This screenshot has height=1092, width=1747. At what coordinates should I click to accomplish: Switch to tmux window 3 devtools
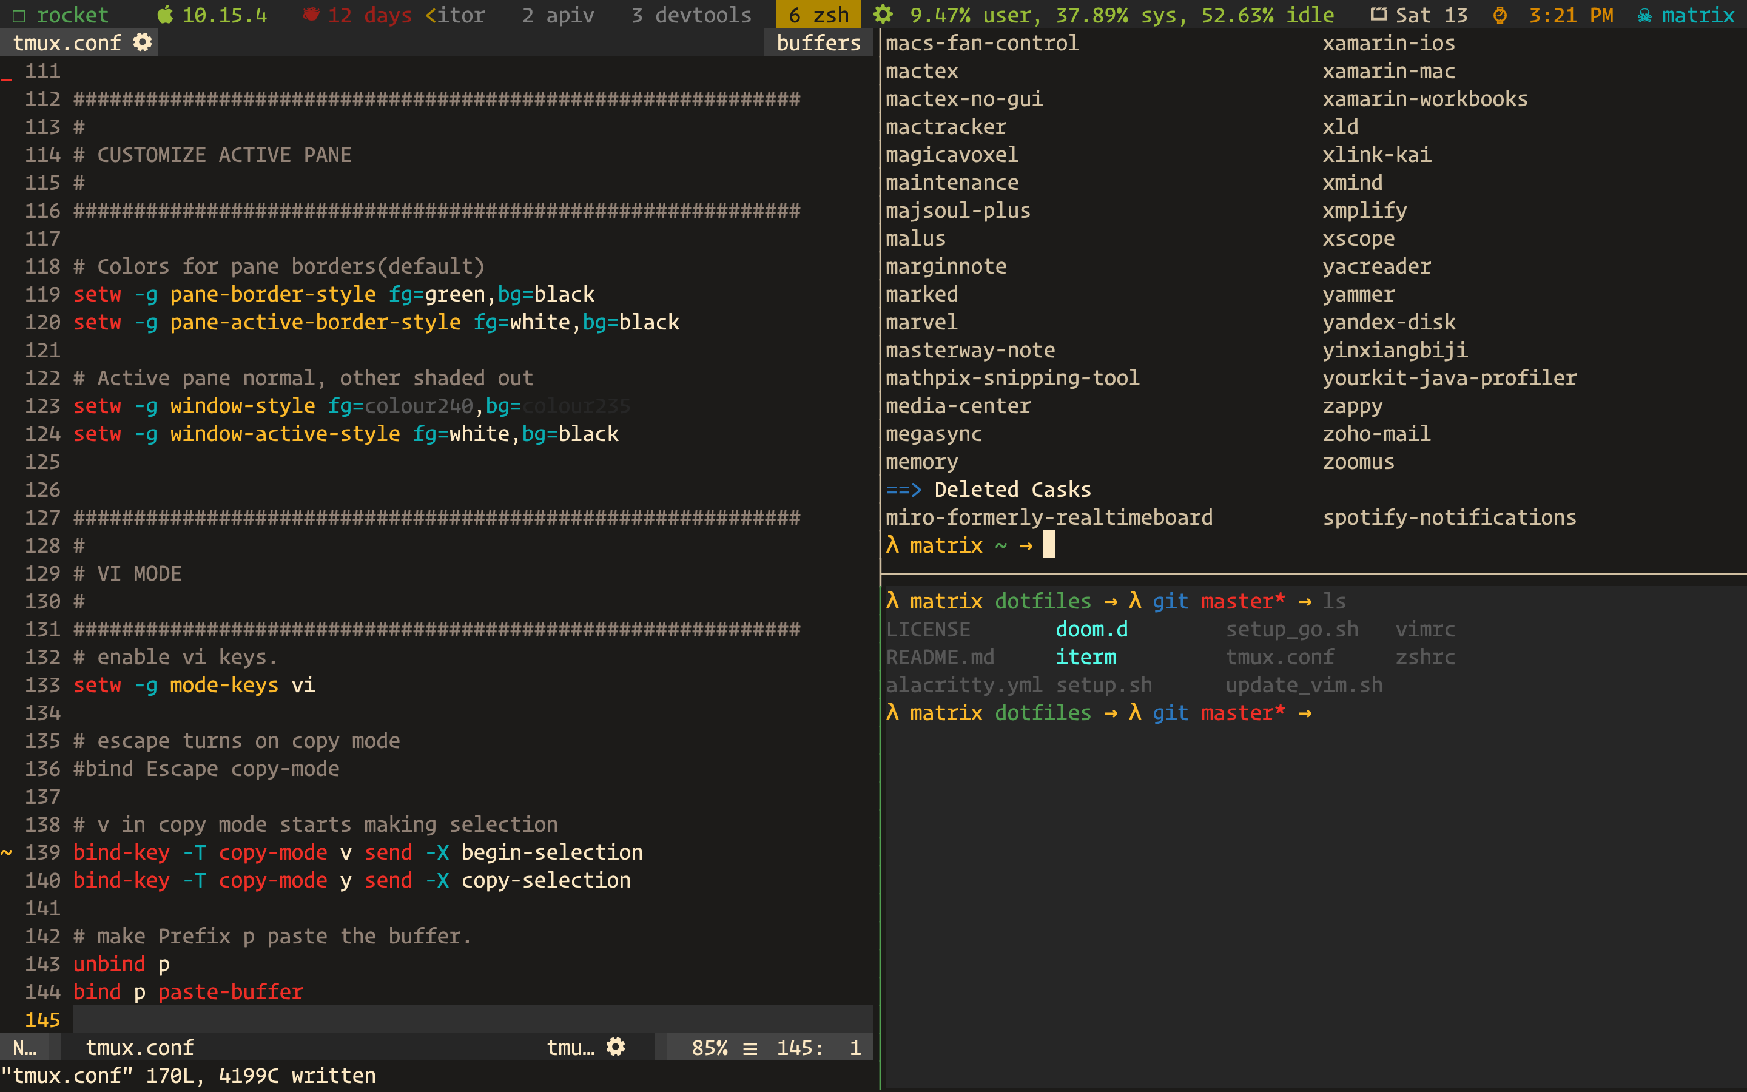click(691, 15)
